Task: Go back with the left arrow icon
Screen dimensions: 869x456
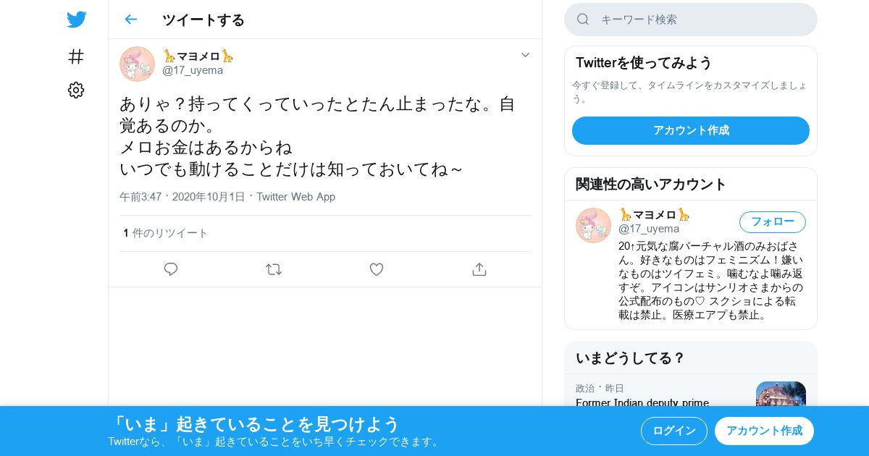Action: (x=131, y=20)
